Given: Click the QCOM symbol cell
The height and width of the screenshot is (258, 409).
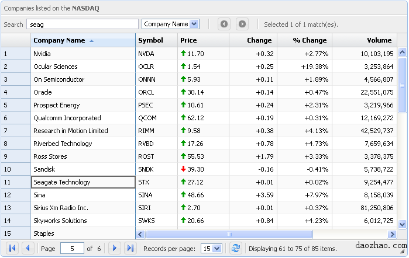Looking at the screenshot, I should click(x=156, y=118).
